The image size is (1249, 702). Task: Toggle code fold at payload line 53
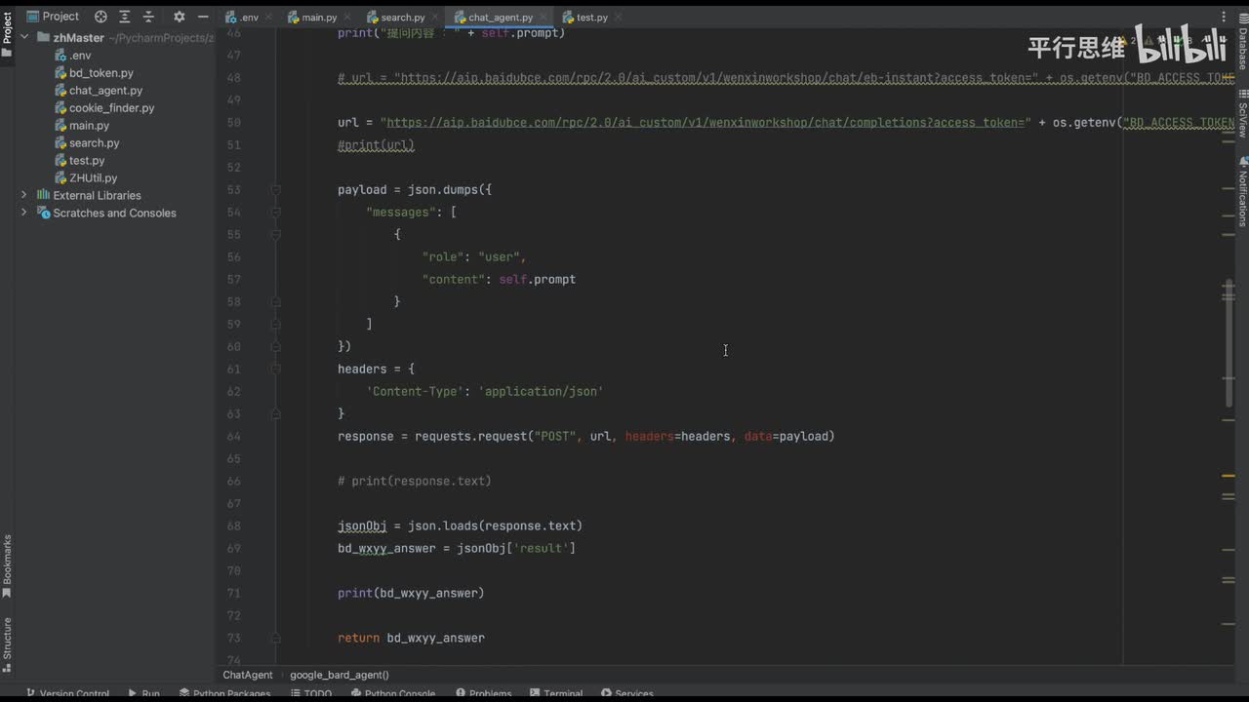tap(276, 190)
